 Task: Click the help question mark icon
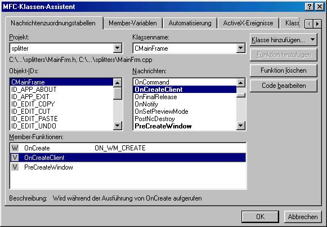point(310,7)
